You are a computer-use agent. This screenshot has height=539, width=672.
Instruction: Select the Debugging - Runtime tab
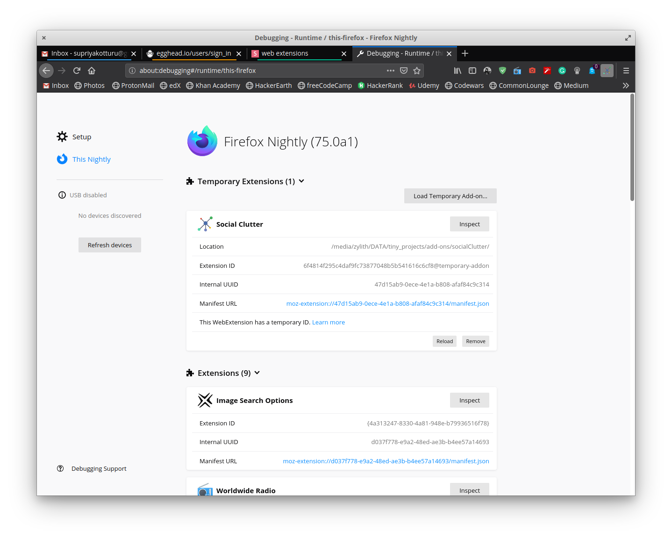point(404,53)
